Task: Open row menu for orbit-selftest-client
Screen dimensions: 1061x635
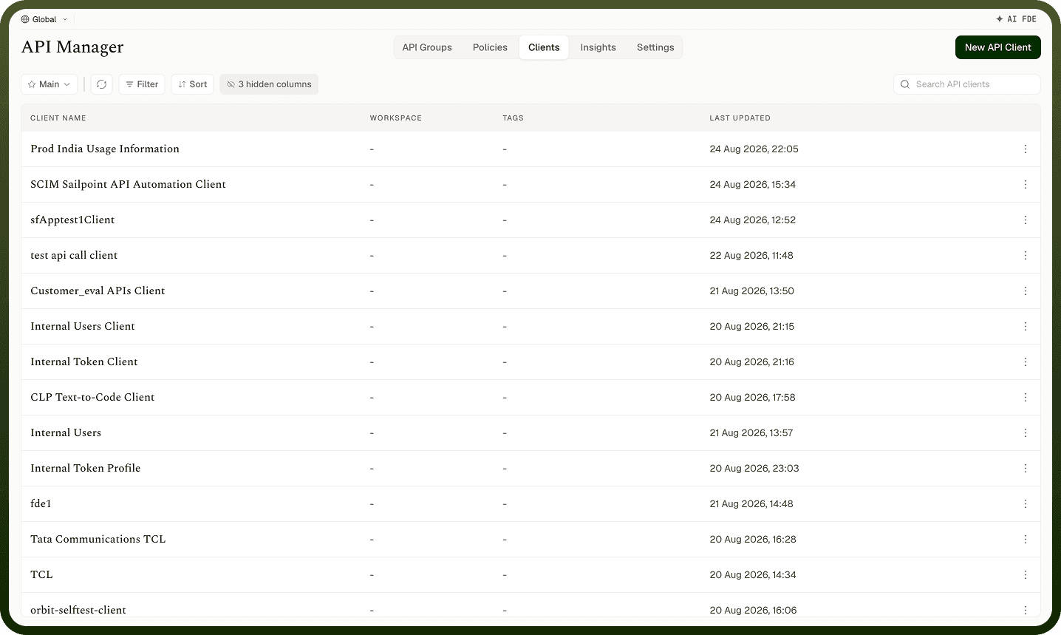Action: [1026, 611]
